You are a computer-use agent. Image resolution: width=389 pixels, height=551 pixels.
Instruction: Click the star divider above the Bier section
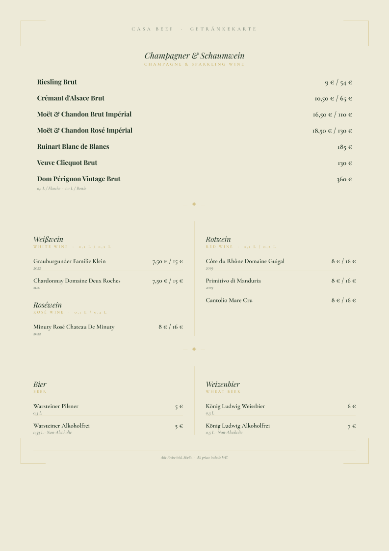click(194, 349)
